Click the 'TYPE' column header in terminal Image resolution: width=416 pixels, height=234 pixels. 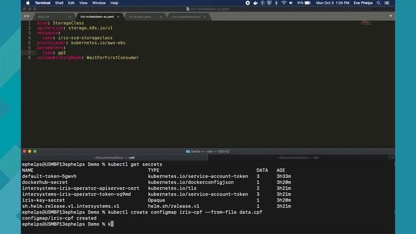pyautogui.click(x=153, y=170)
